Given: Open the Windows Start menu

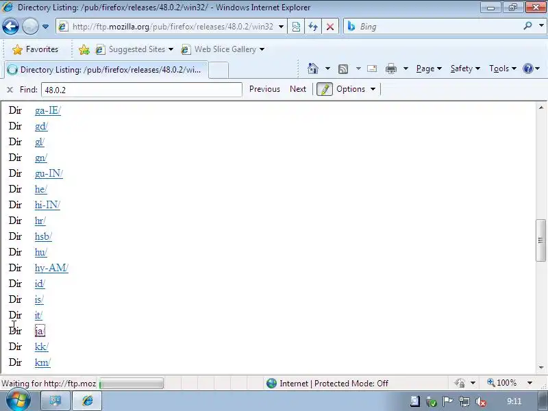Looking at the screenshot, I should click(x=18, y=401).
